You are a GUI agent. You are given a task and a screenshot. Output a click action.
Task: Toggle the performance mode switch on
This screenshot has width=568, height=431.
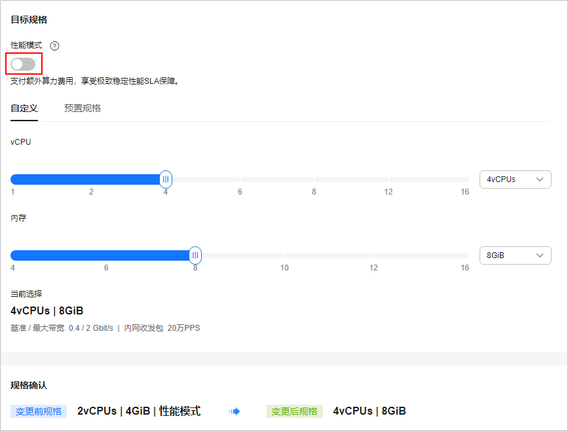[x=23, y=64]
